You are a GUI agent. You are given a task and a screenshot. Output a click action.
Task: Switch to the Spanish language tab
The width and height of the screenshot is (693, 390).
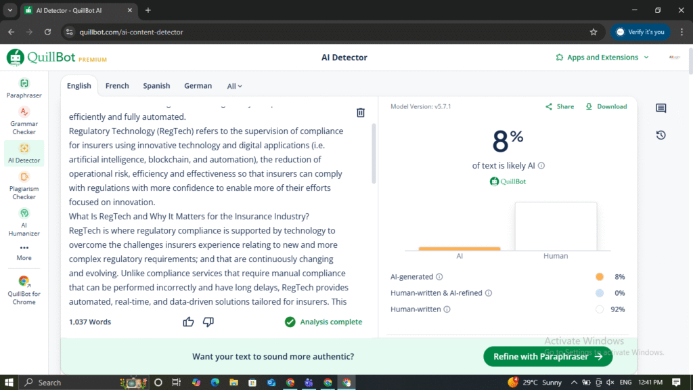[156, 86]
